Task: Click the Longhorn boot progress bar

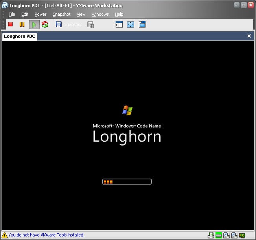Action: point(127,182)
